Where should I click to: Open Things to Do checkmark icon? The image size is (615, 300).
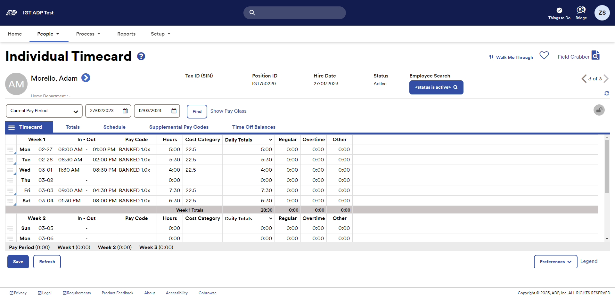tap(559, 11)
